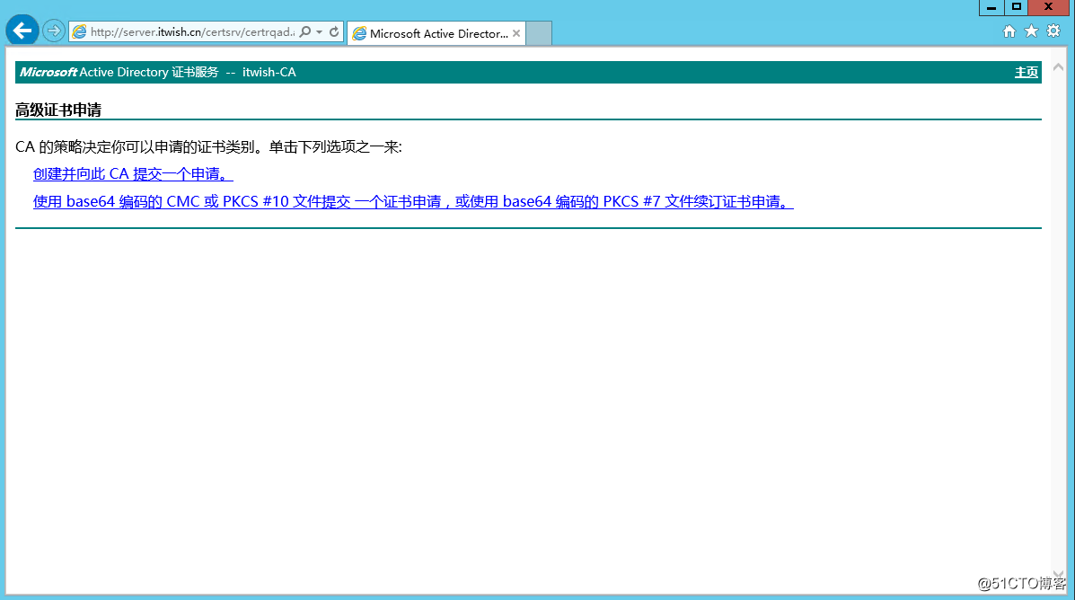Viewport: 1075px width, 600px height.
Task: Close the Internet Explorer window
Action: click(1048, 7)
